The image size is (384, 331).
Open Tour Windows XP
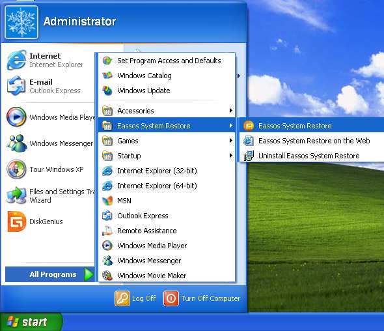point(48,169)
